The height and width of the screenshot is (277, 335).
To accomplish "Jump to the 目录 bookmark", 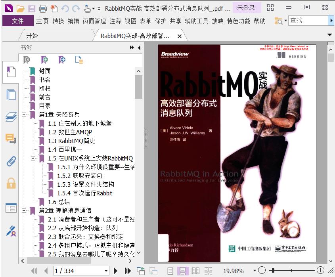I will click(45, 106).
